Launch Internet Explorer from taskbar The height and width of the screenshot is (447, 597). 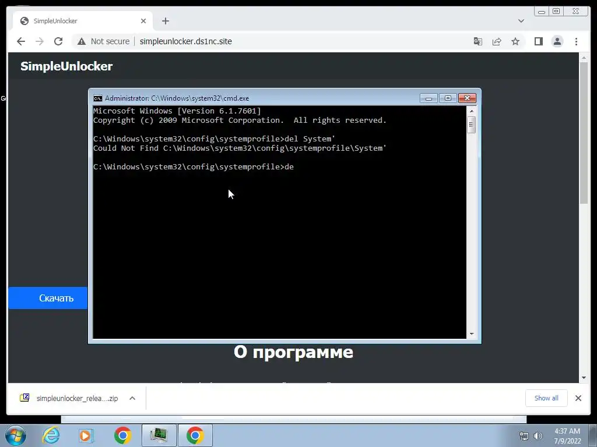[51, 435]
